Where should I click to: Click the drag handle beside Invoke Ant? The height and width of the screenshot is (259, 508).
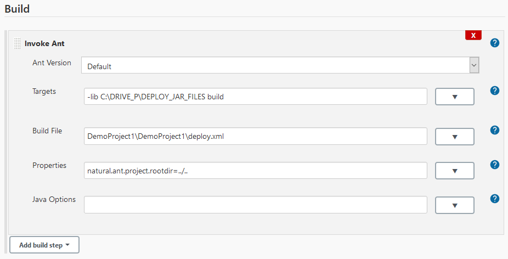pos(18,43)
